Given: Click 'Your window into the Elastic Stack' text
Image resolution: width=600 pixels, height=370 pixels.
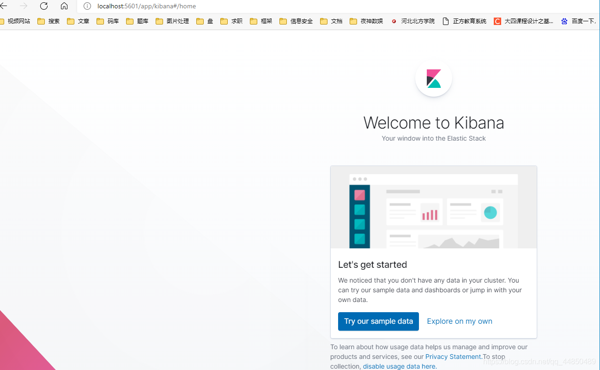Looking at the screenshot, I should [x=434, y=138].
